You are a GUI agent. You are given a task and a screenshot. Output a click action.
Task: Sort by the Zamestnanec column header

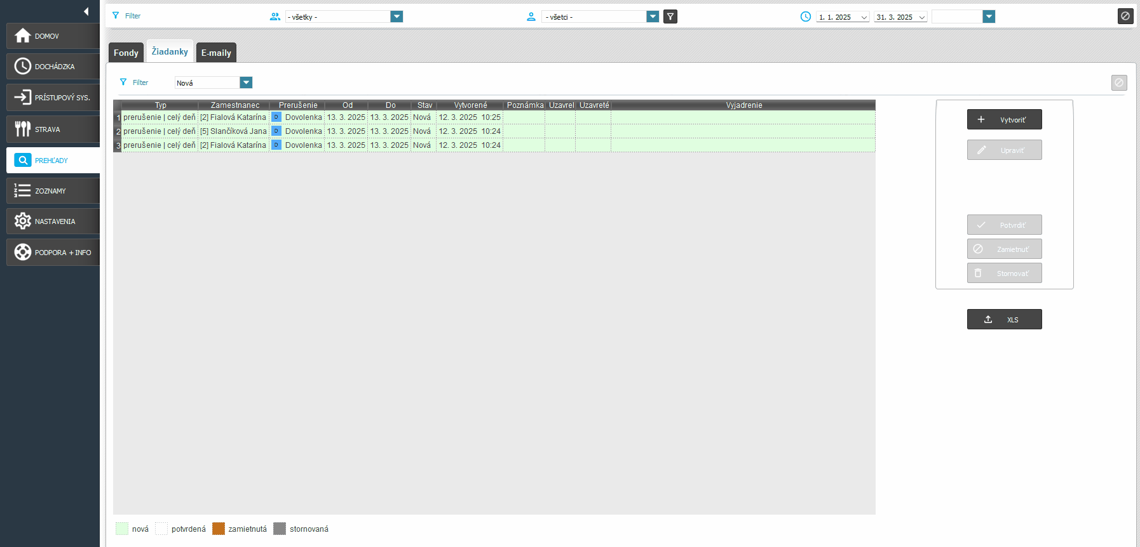[x=234, y=105]
